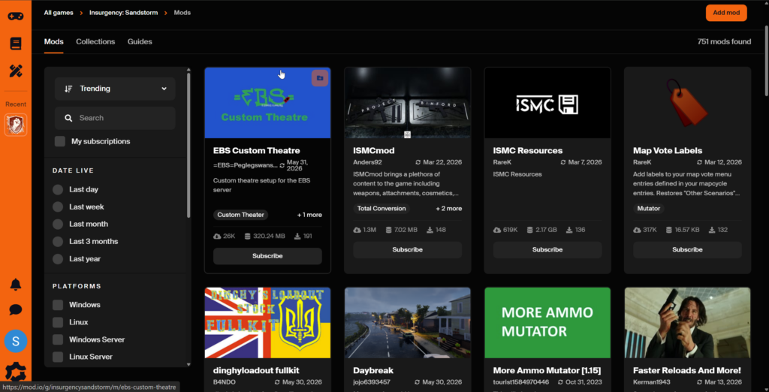Click the Add mod button
Image resolution: width=769 pixels, height=392 pixels.
coord(726,13)
